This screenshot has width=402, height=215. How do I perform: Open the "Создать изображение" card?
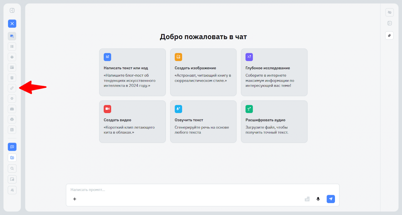(203, 72)
